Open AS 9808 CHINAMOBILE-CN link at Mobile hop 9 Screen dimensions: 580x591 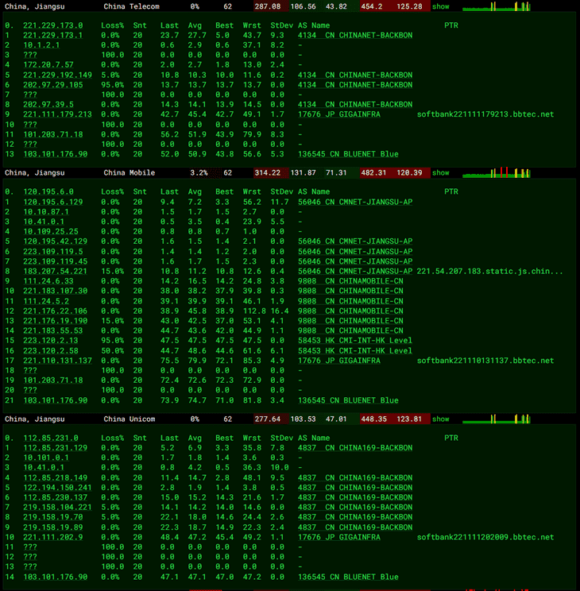(350, 281)
